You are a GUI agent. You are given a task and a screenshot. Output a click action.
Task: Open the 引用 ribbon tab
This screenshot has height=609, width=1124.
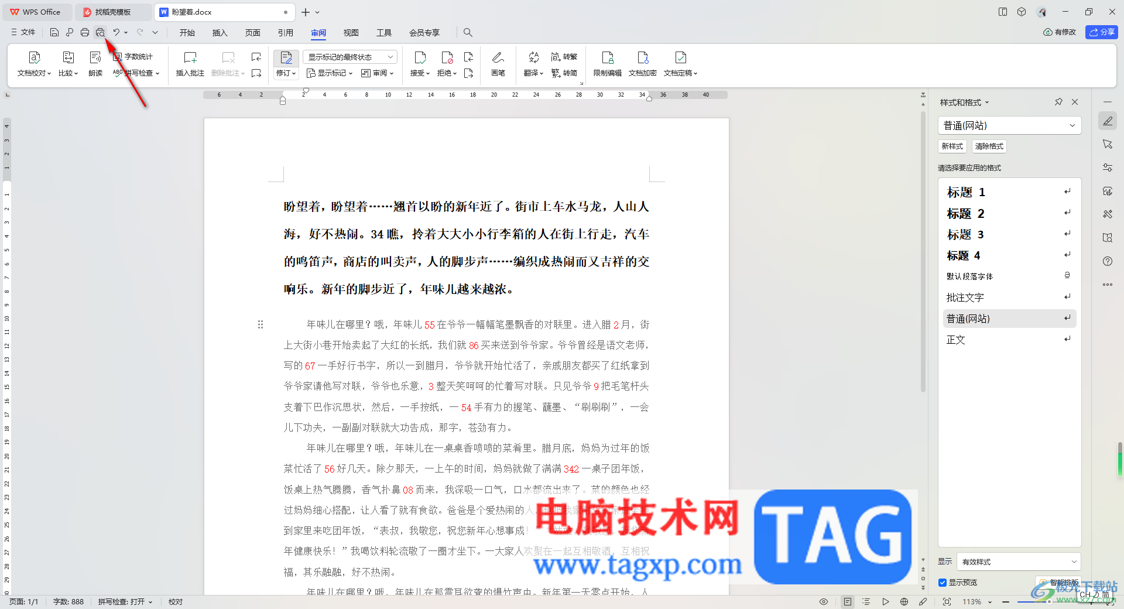pos(286,32)
